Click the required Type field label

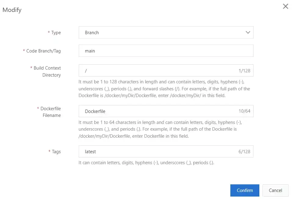pyautogui.click(x=56, y=33)
